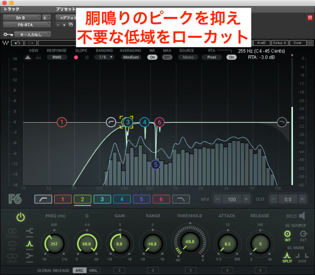This screenshot has height=275, width=315.
Task: Select band 1 node on graph
Action: pyautogui.click(x=61, y=122)
